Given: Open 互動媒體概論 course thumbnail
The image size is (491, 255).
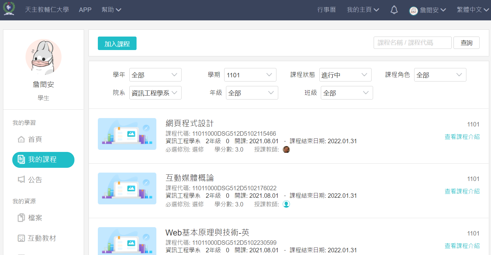Looking at the screenshot, I should tap(127, 188).
